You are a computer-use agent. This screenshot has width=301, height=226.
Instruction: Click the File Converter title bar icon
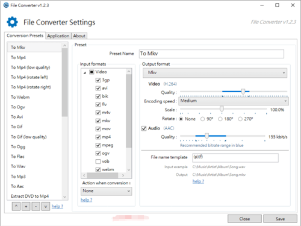tap(6, 5)
